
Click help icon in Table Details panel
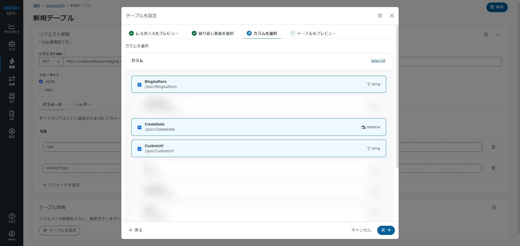coord(494,208)
